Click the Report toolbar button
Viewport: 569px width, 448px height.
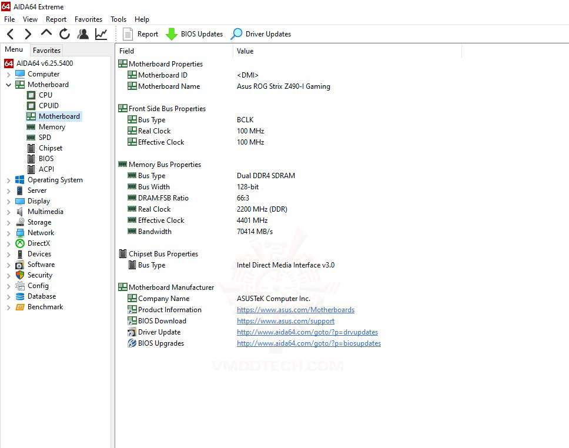(x=140, y=34)
